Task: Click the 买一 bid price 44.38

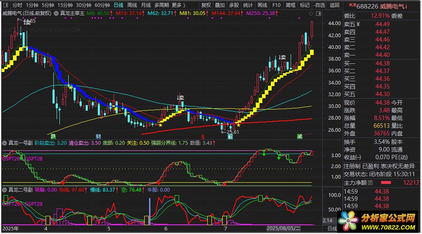Action: pyautogui.click(x=382, y=63)
